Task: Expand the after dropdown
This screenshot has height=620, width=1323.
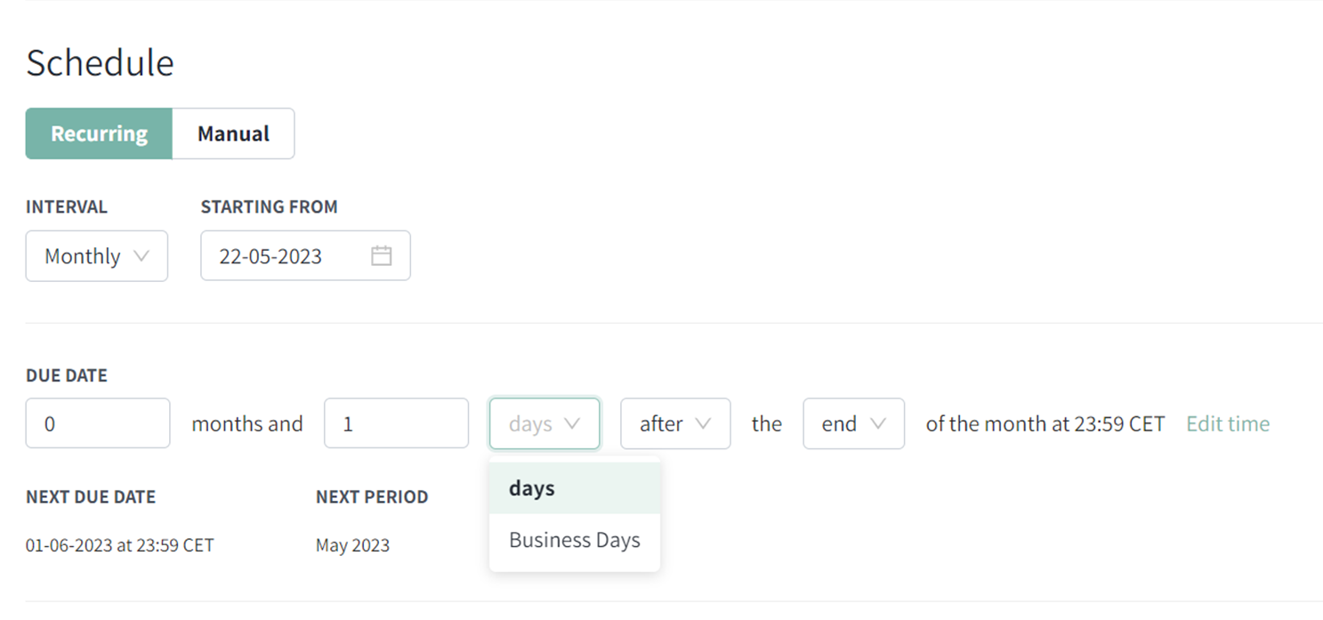Action: (x=675, y=423)
